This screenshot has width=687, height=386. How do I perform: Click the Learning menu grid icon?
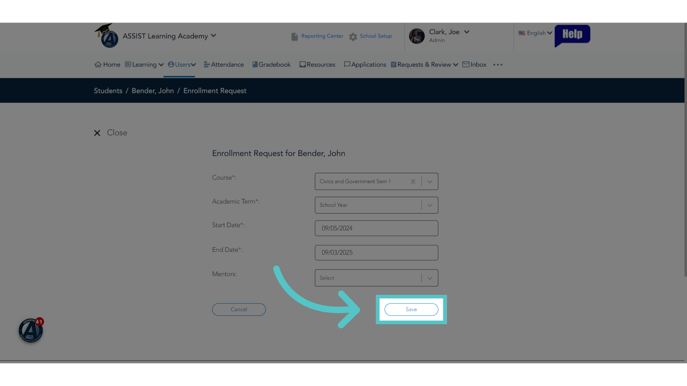pyautogui.click(x=128, y=64)
